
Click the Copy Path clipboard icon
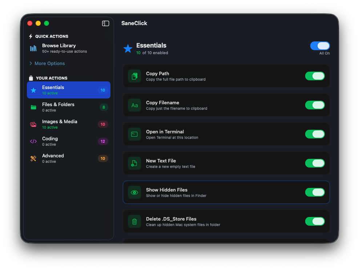click(x=134, y=76)
